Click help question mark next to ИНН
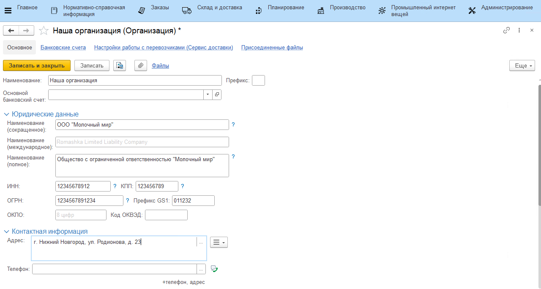This screenshot has height=289, width=541. tap(115, 186)
